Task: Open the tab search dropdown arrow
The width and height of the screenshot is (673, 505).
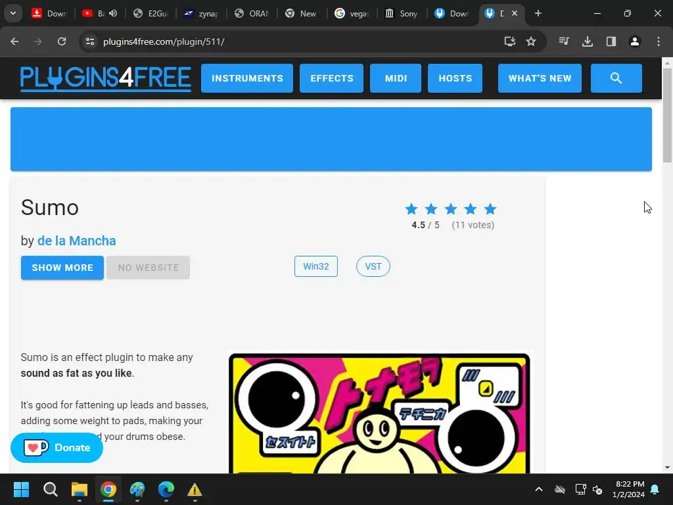Action: click(13, 13)
